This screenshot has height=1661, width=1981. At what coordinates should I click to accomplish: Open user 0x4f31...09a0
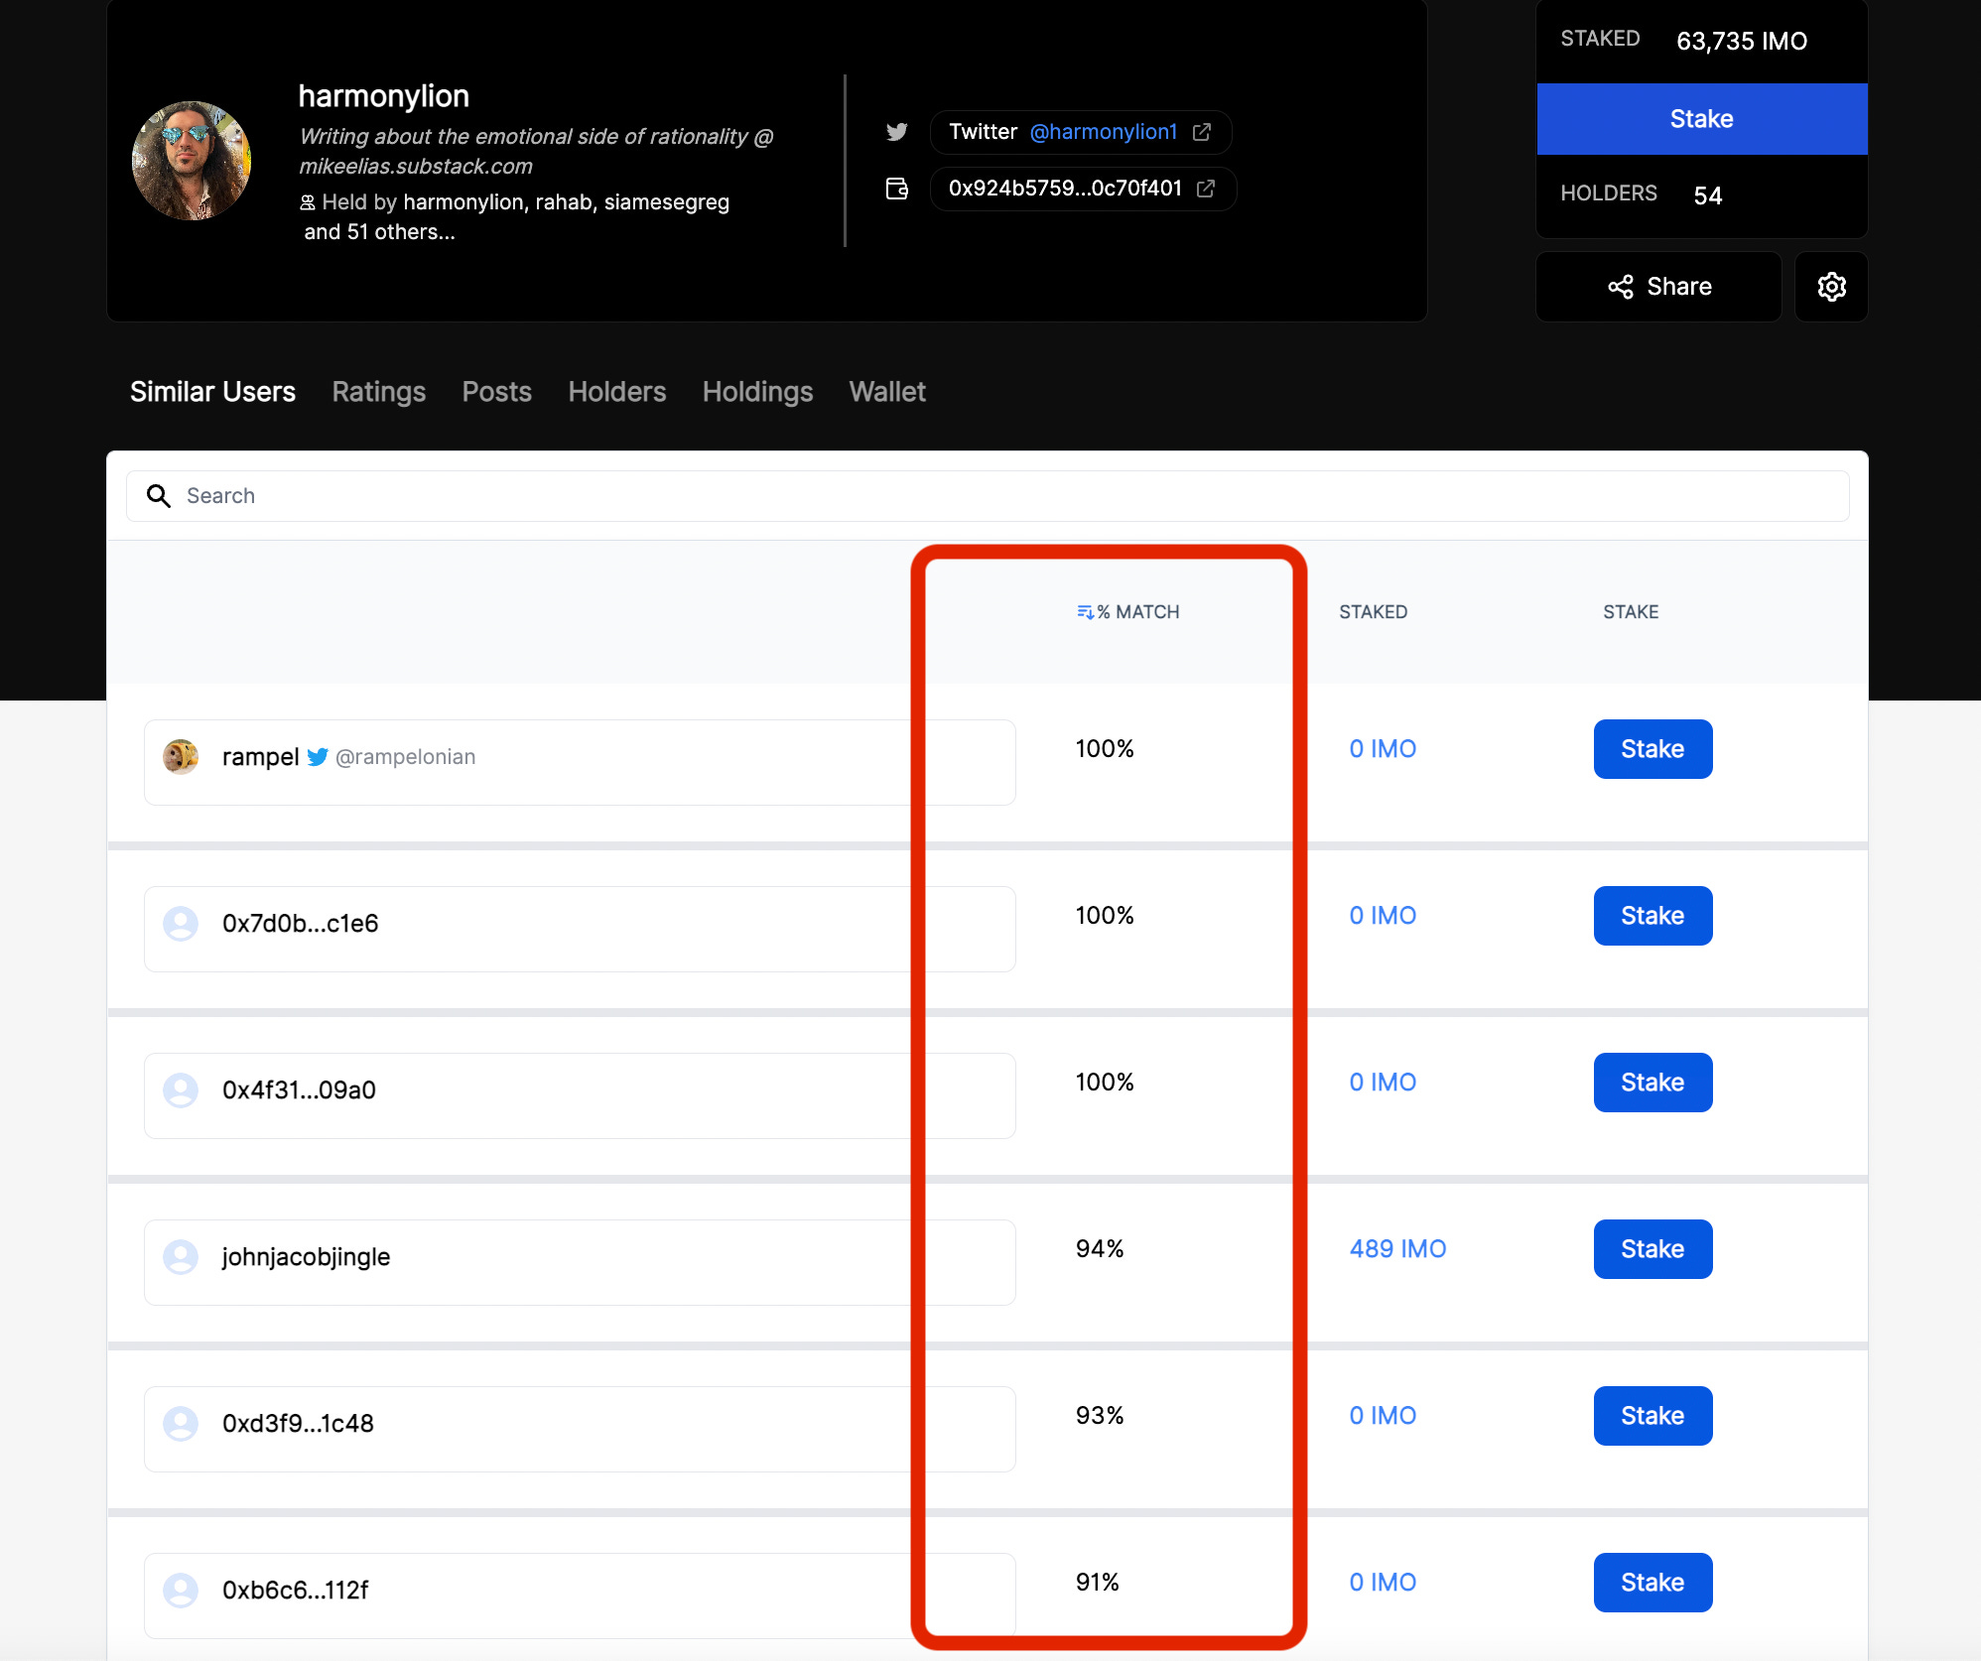299,1090
